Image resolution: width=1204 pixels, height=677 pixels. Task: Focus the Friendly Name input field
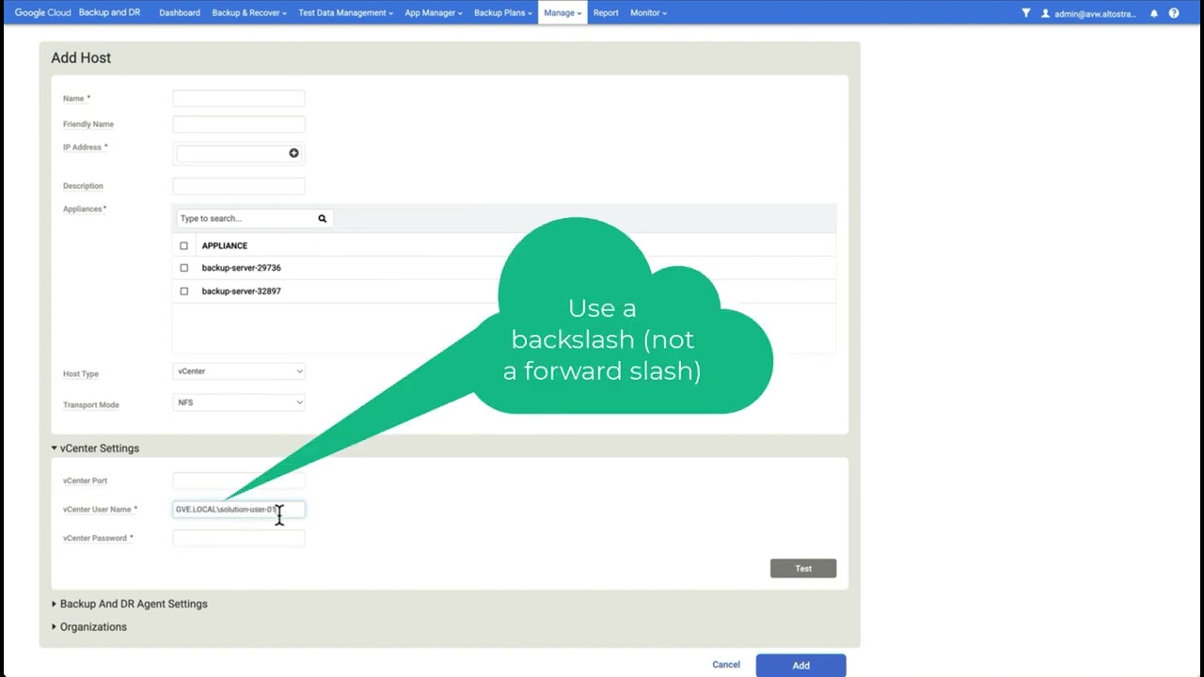pyautogui.click(x=239, y=124)
